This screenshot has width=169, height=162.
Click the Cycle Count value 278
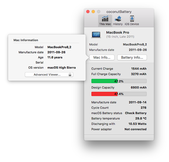144,108
